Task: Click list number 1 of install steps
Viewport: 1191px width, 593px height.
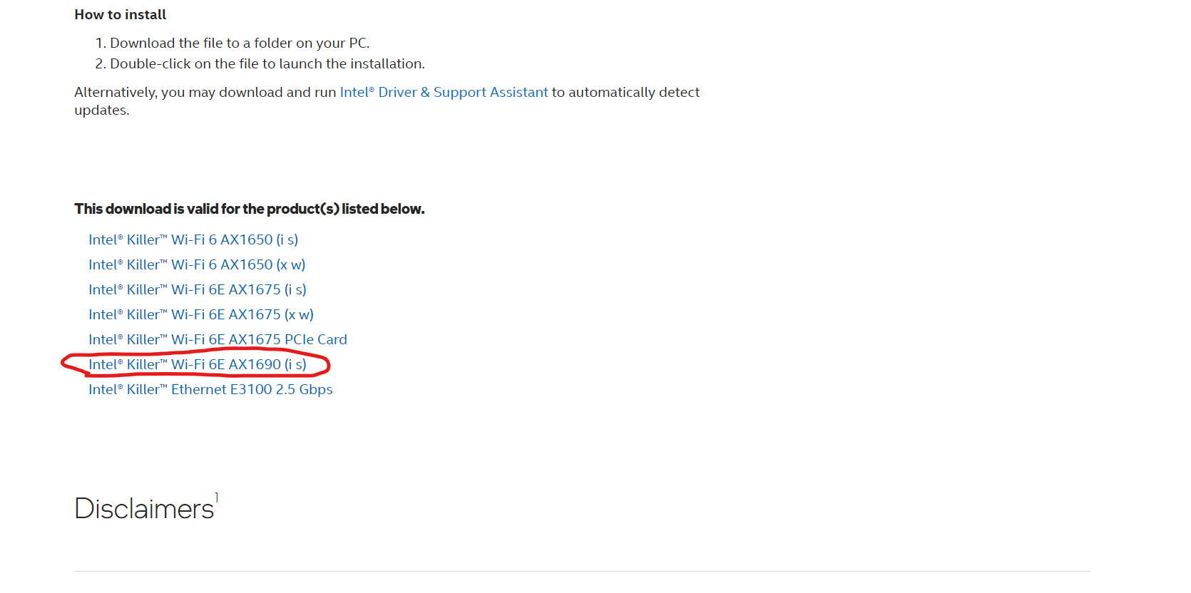Action: tap(100, 43)
